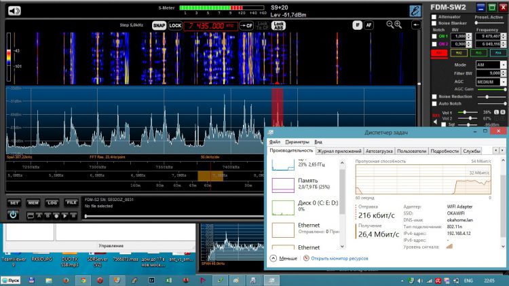The image size is (509, 286).
Task: Click Notch 2 BW spinner arrows
Action: coord(469,44)
